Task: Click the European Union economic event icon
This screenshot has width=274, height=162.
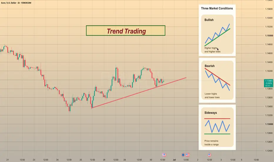Action: [x=183, y=155]
